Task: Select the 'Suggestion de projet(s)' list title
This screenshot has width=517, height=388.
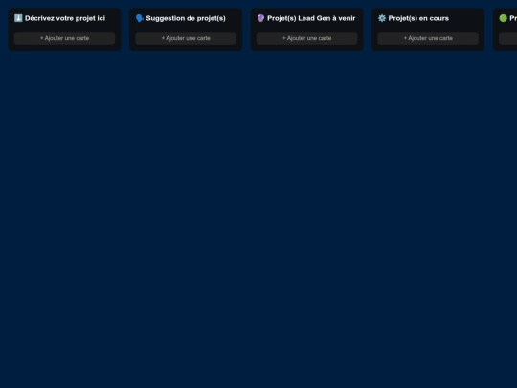Action: (x=186, y=18)
